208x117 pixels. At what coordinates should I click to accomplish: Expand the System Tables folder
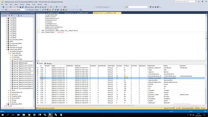(11, 55)
